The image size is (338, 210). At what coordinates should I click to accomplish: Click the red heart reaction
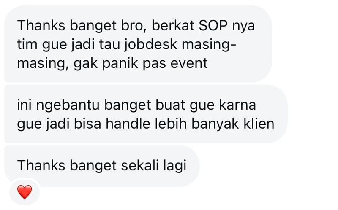click(25, 192)
